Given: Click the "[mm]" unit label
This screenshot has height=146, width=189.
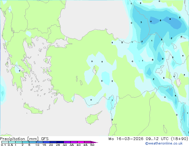Looking at the screenshot, I should [x=33, y=139].
